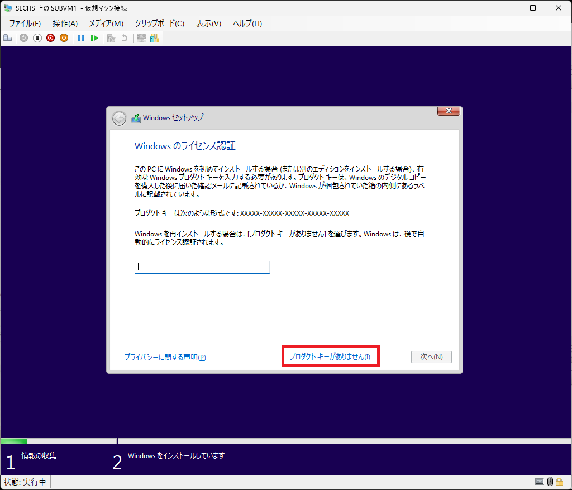Open the 表示(V) menu
Image resolution: width=572 pixels, height=490 pixels.
click(209, 23)
